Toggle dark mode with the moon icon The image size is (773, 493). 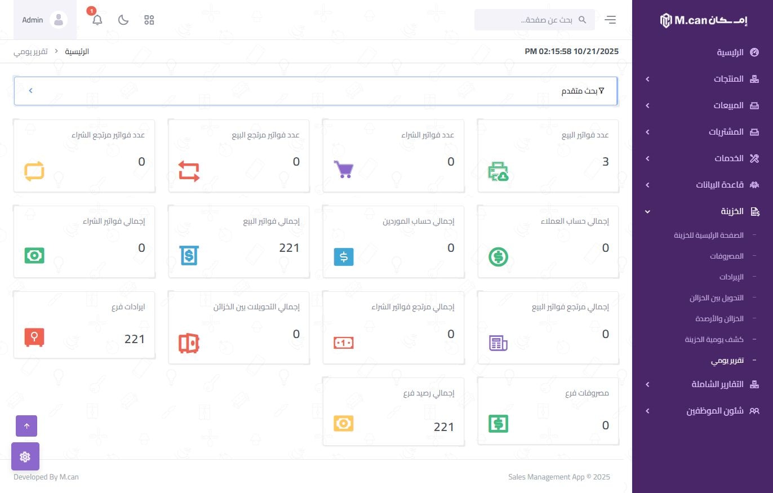point(123,20)
